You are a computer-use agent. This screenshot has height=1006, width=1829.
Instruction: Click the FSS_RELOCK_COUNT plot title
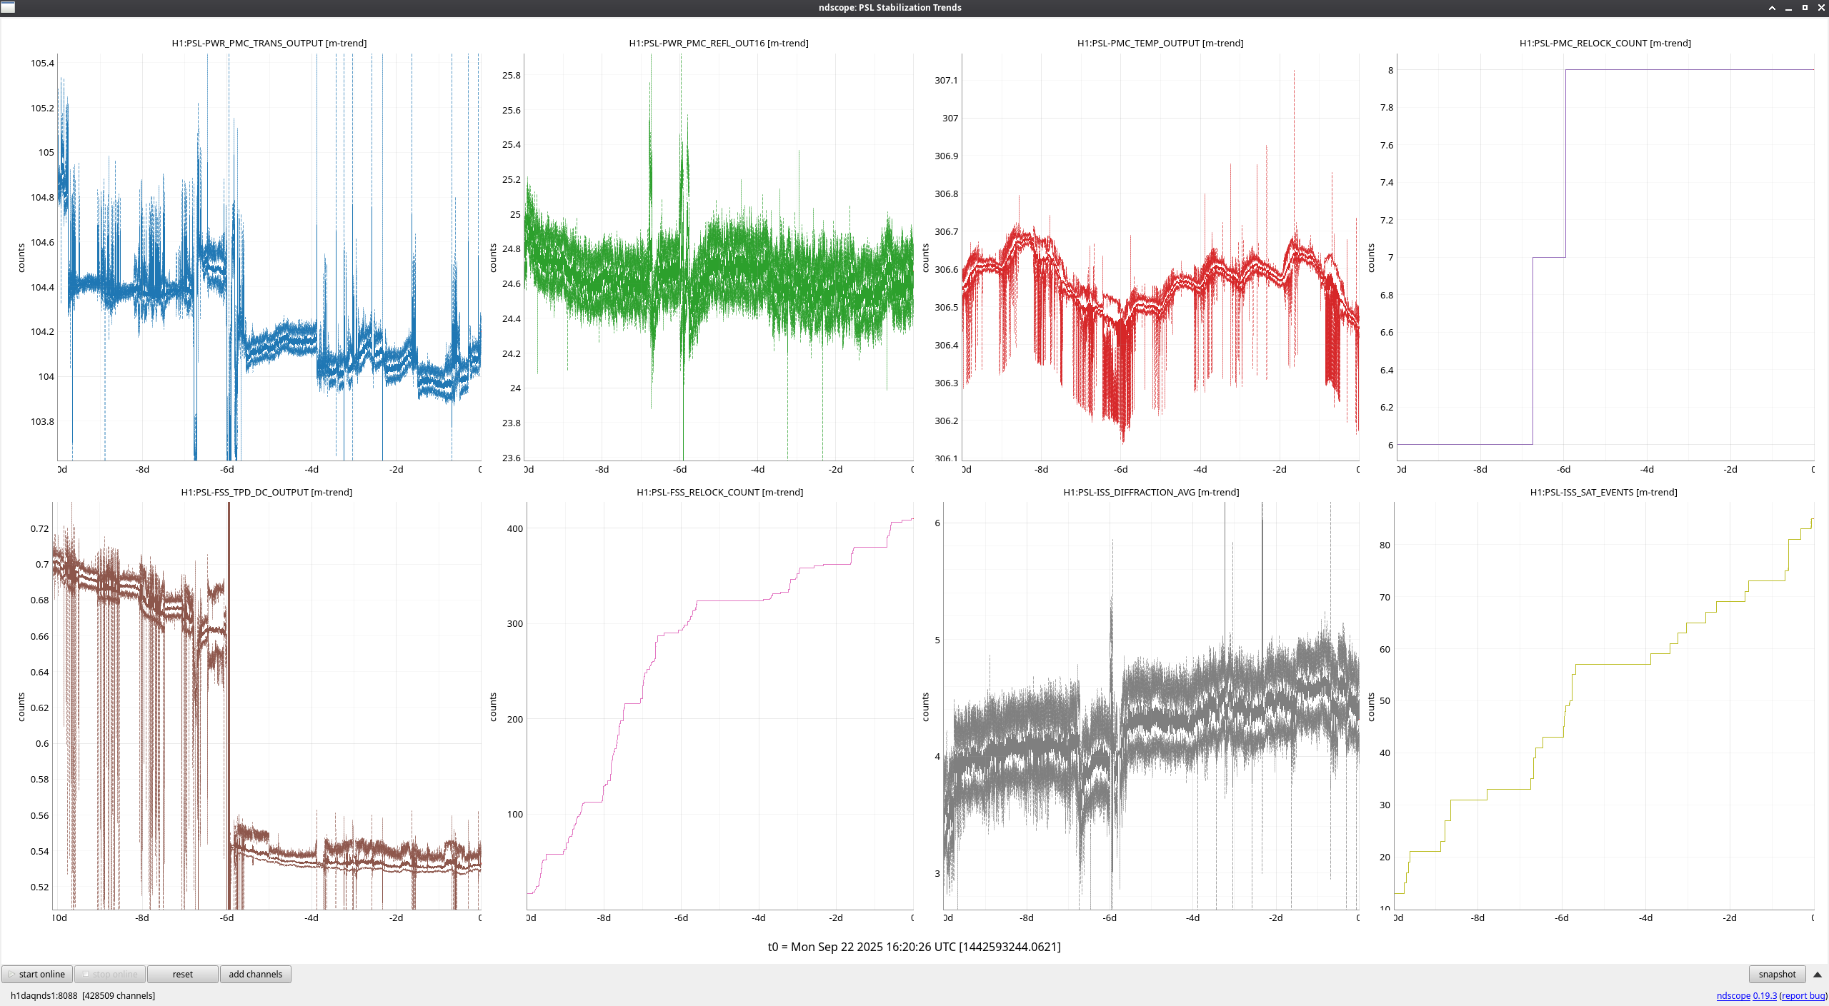(719, 492)
